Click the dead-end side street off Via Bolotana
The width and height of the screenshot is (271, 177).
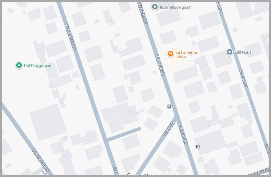pyautogui.click(x=124, y=134)
